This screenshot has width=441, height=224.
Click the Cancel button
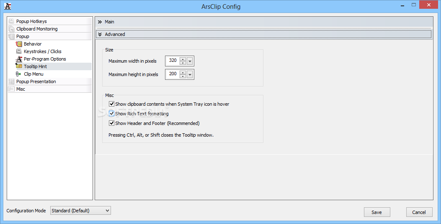[x=419, y=212]
